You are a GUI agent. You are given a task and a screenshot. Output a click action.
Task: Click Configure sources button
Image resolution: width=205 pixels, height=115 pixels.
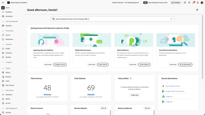coord(60,64)
